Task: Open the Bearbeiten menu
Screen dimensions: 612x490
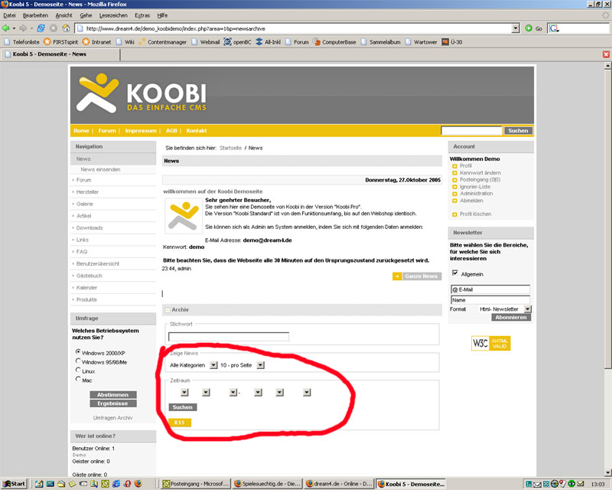Action: pyautogui.click(x=35, y=15)
